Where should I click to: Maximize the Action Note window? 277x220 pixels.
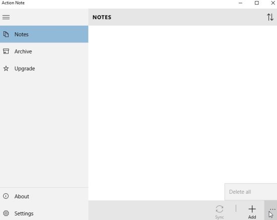(257, 3)
